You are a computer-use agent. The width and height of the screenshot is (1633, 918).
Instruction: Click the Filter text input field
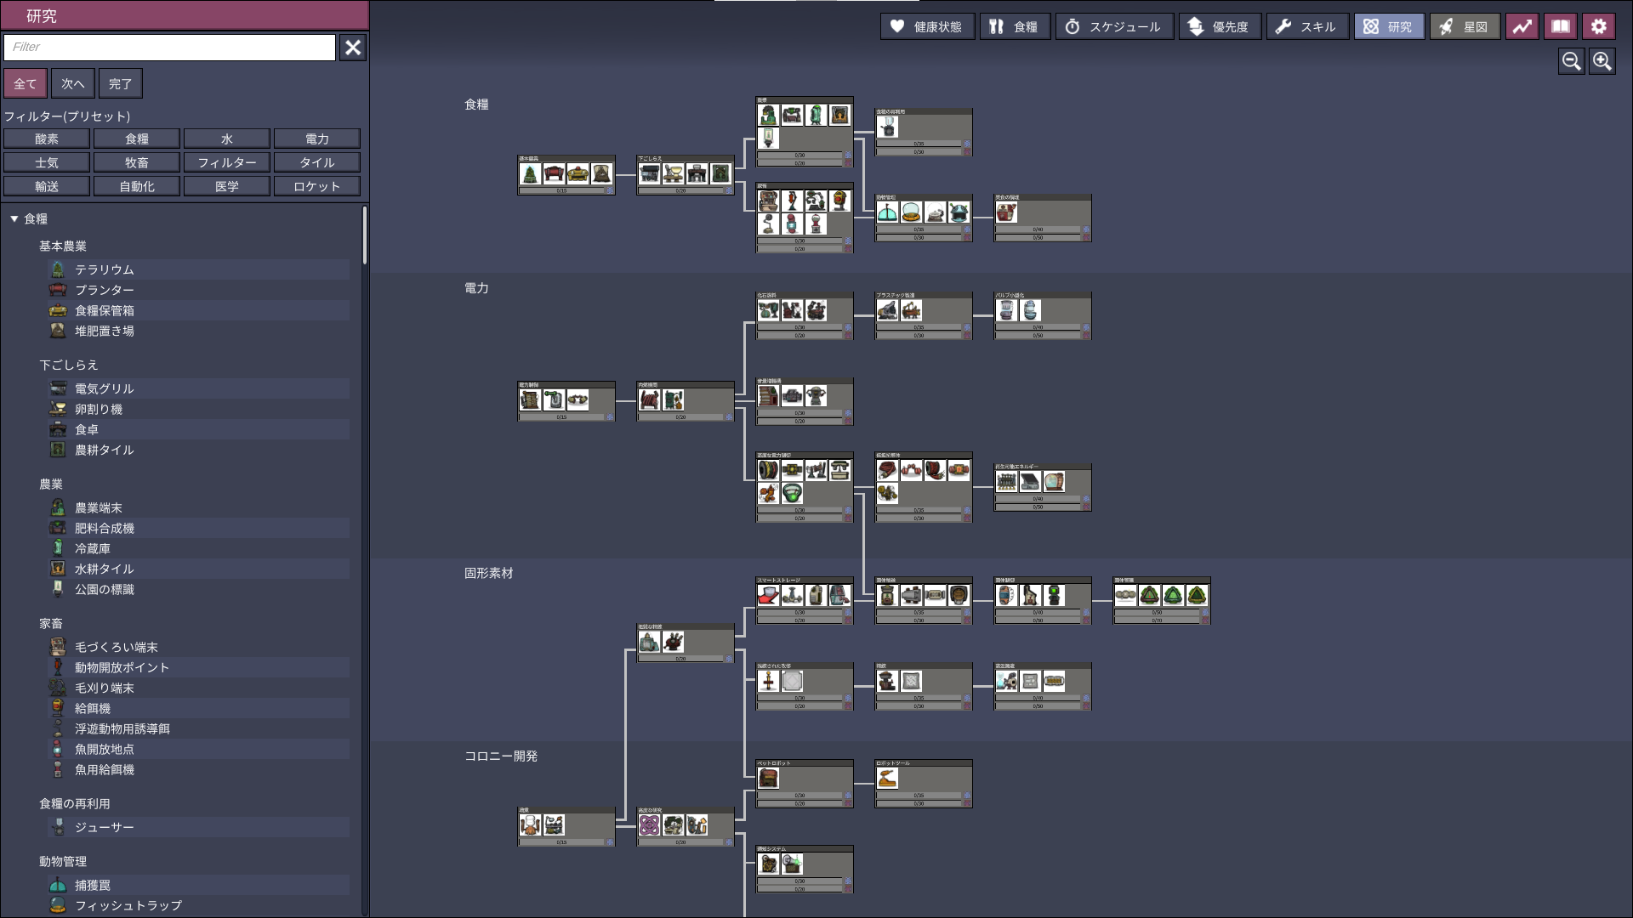(x=169, y=48)
